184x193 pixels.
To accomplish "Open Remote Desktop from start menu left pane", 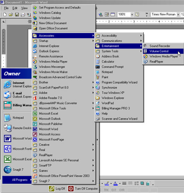I will 17,128.
